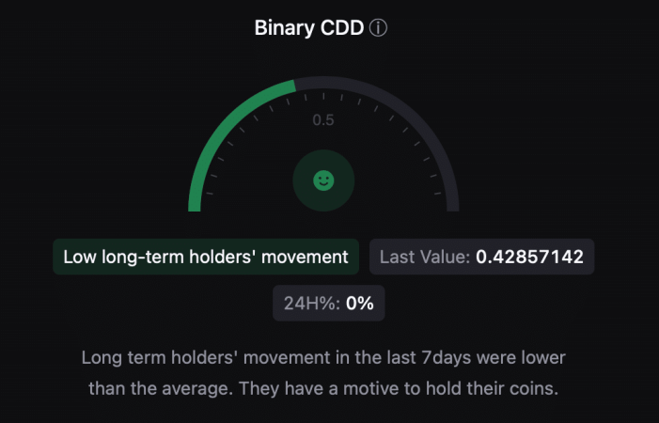Click the info icon beside Binary CDD
The width and height of the screenshot is (659, 423).
tap(378, 28)
